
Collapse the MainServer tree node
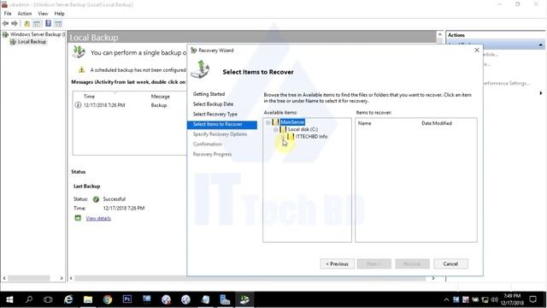pos(268,122)
